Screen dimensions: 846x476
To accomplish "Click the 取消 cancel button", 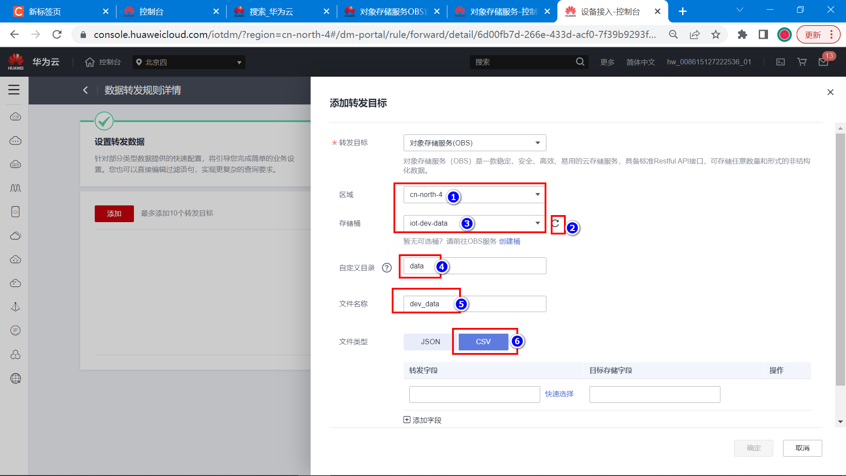I will [x=802, y=448].
